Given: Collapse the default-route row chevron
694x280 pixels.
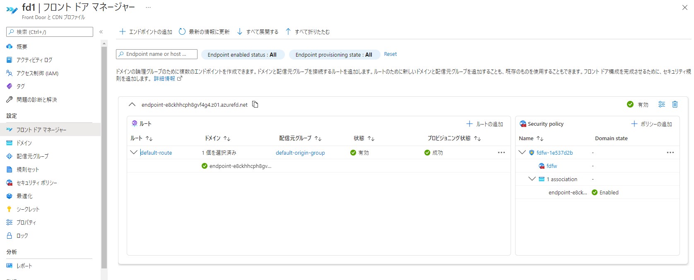Looking at the screenshot, I should (134, 152).
